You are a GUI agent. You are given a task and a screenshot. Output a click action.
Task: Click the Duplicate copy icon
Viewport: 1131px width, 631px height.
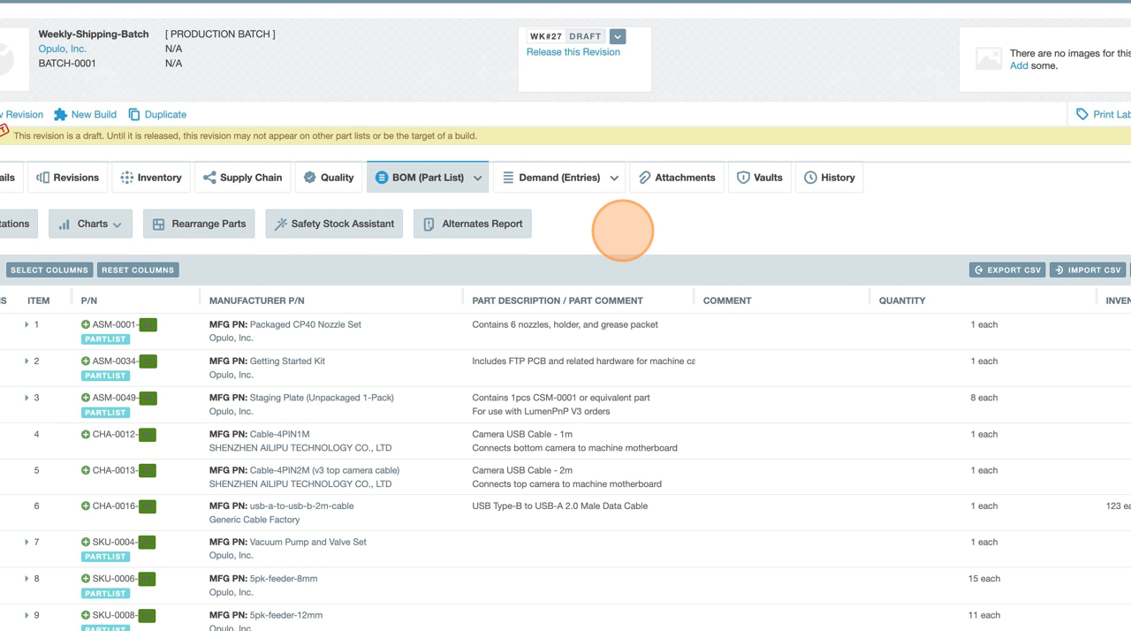click(x=134, y=115)
